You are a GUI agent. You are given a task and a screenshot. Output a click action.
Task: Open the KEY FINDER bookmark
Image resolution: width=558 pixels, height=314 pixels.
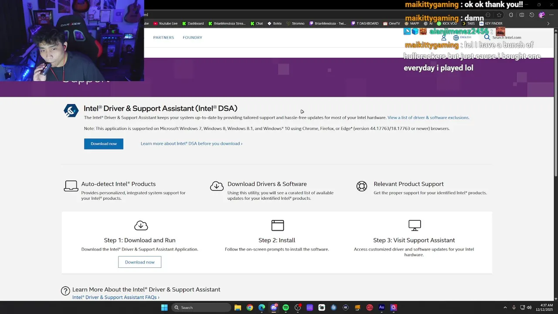[x=490, y=24]
